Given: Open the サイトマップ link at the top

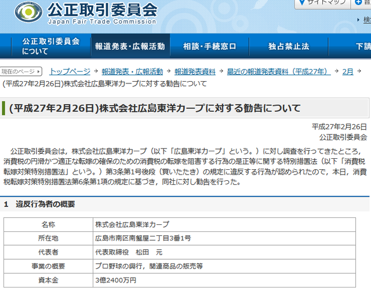Looking at the screenshot, I should pos(322,3).
